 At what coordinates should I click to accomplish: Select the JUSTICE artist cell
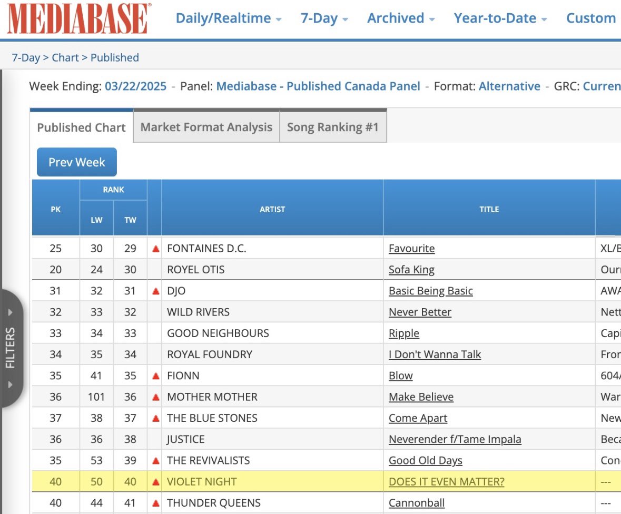[x=272, y=439]
